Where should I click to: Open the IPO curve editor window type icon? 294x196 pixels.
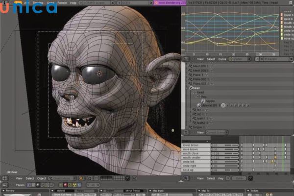coord(186,59)
